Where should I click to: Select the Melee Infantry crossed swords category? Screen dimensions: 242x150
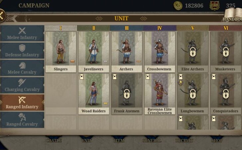coord(22,33)
